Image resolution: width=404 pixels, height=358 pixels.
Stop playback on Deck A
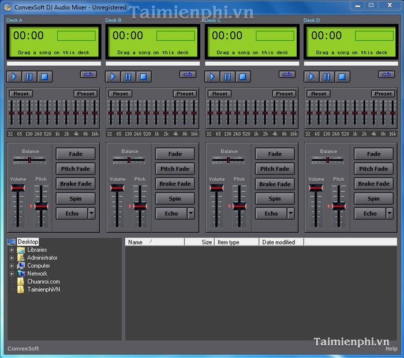44,77
